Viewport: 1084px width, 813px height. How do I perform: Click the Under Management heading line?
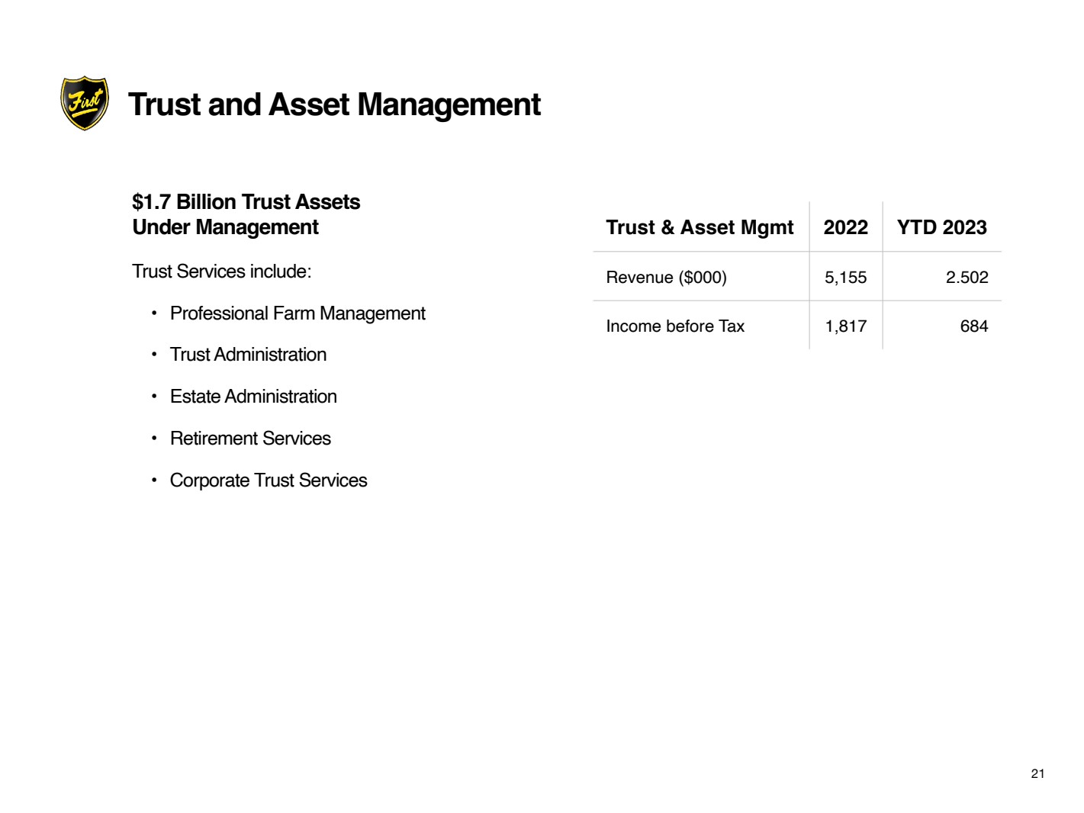[x=225, y=227]
